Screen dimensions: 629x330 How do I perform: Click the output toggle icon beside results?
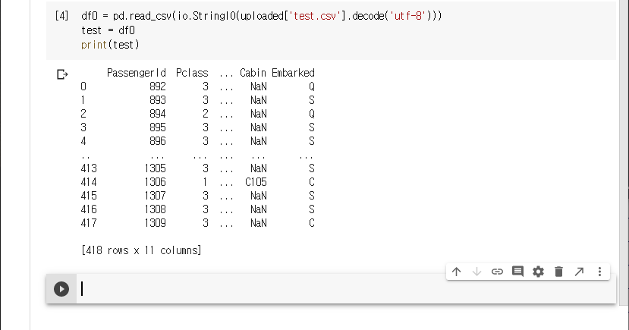pos(62,74)
